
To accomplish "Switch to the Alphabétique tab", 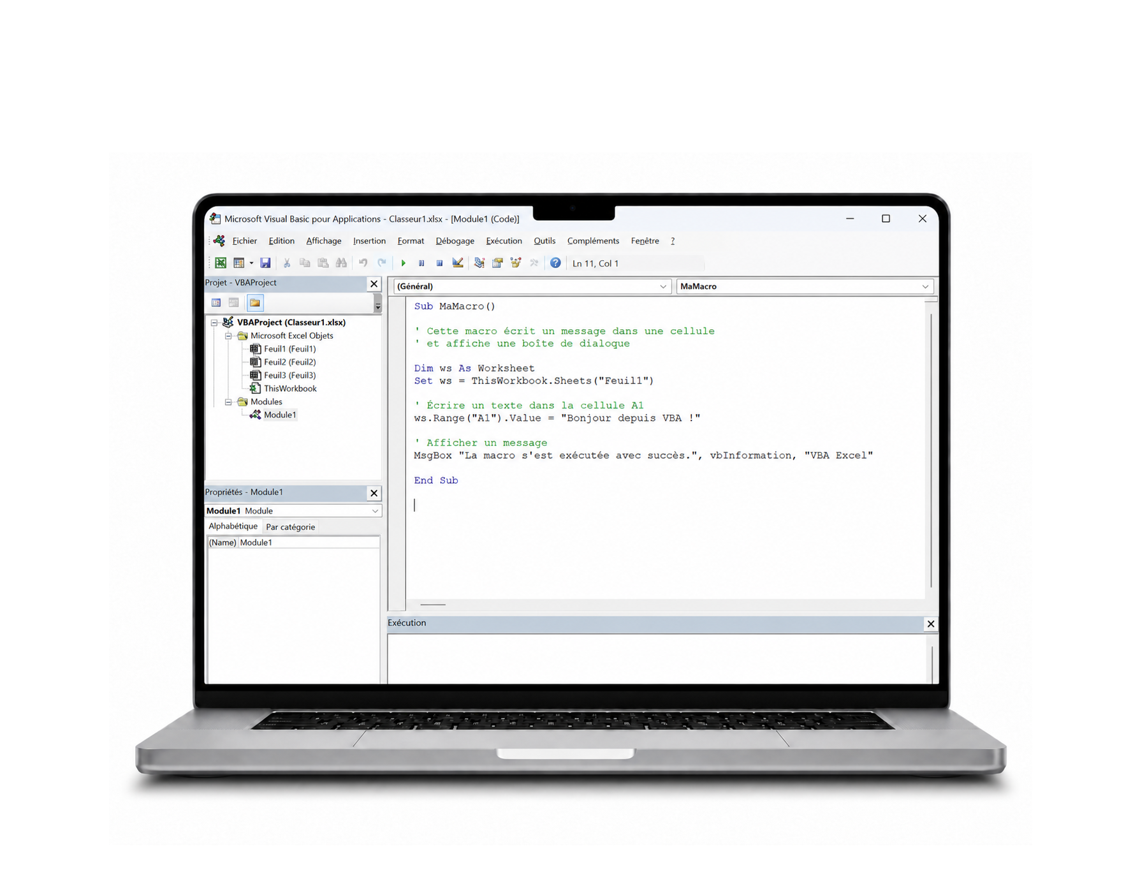I will [233, 526].
